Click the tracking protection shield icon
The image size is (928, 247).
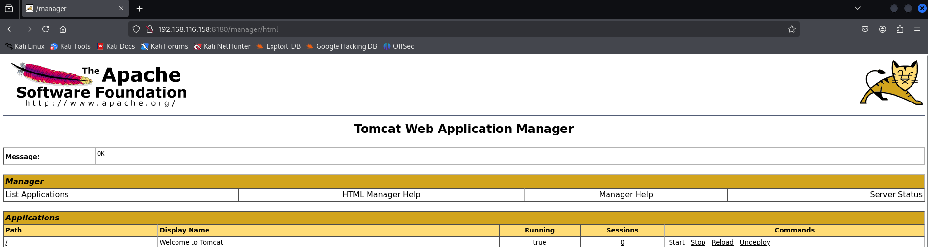(x=136, y=29)
